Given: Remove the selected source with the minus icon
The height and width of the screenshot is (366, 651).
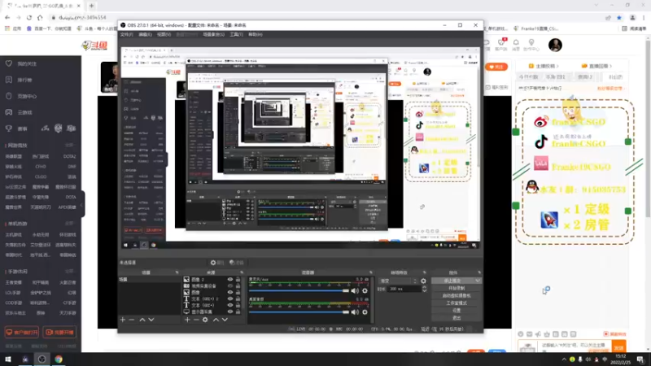Looking at the screenshot, I should click(196, 320).
